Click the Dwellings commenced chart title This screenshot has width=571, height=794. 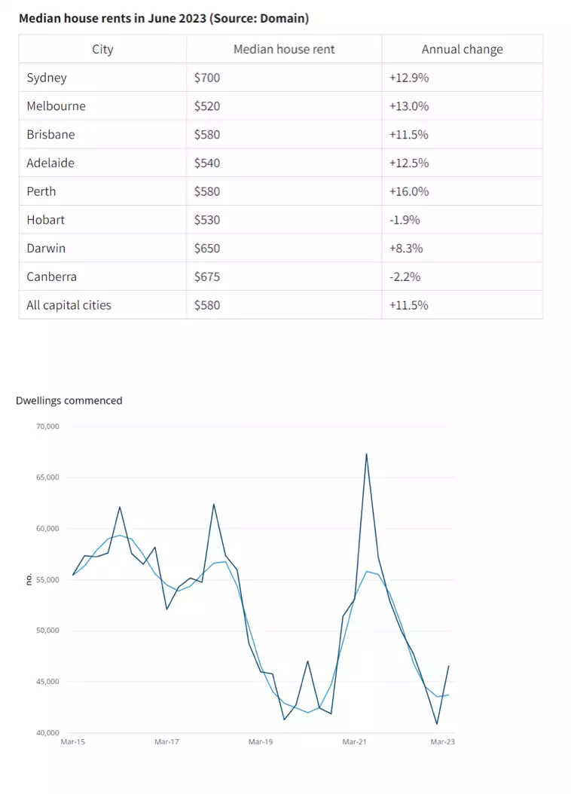click(x=69, y=401)
